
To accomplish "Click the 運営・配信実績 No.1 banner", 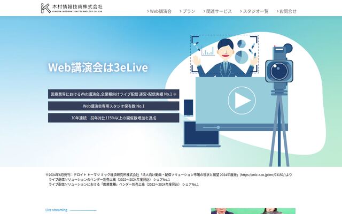I will point(114,94).
